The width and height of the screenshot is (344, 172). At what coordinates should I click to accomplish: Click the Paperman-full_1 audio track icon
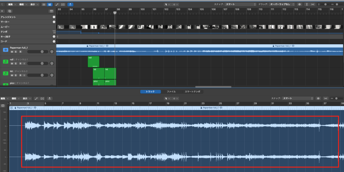[5, 50]
